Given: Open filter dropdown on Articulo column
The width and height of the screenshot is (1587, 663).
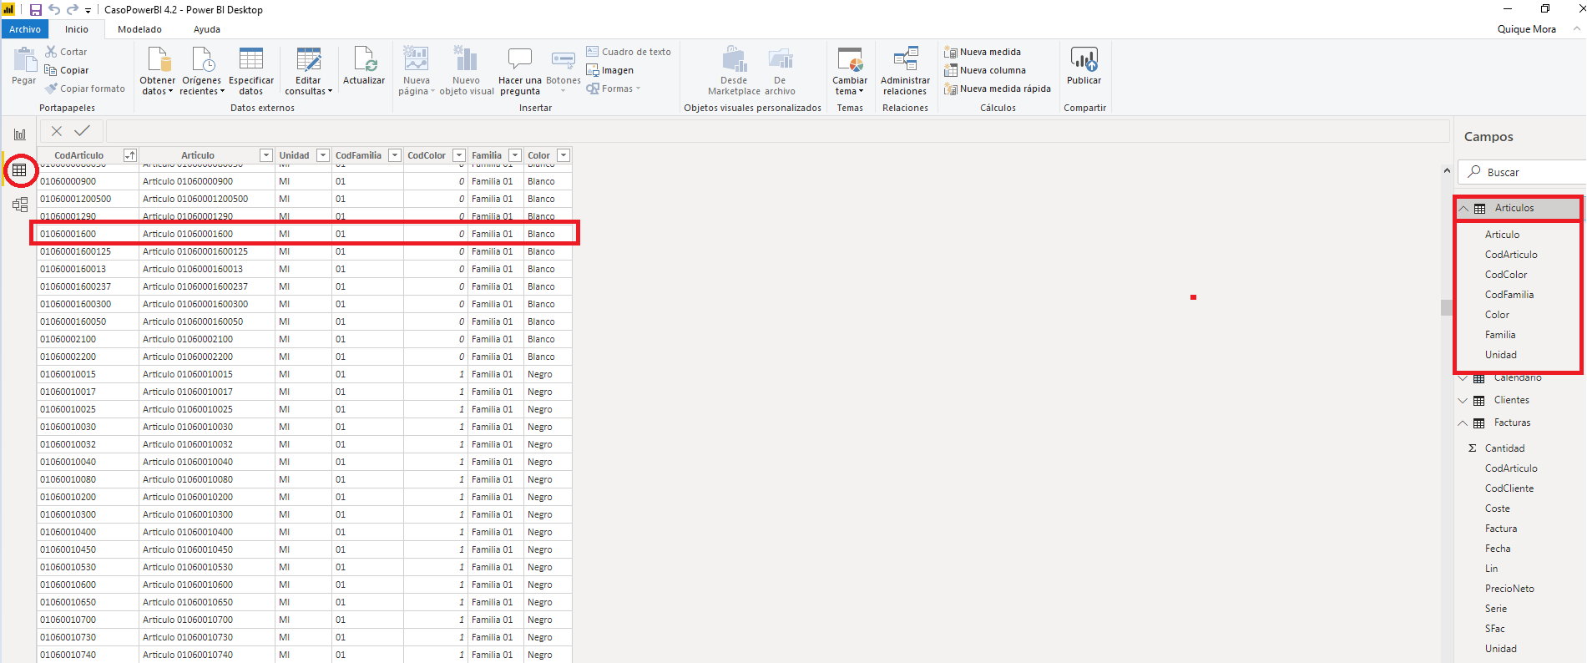Looking at the screenshot, I should point(266,155).
